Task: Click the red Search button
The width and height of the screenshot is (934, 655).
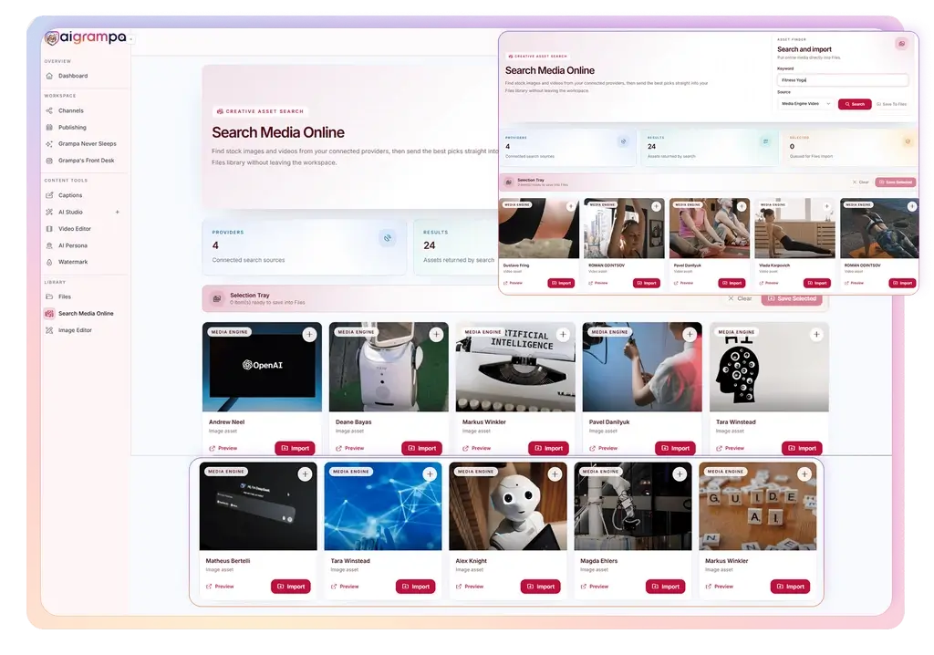Action: (x=855, y=104)
